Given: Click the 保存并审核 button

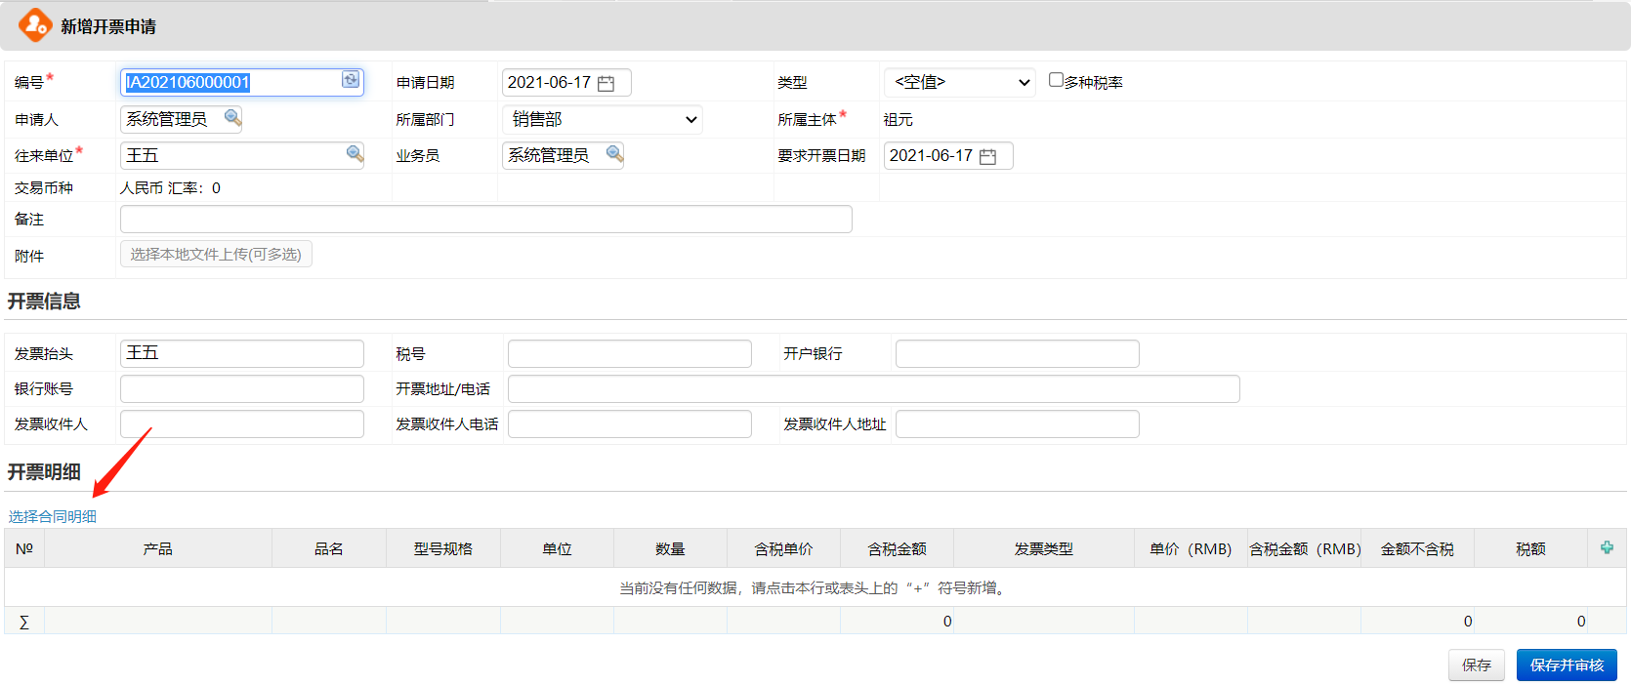Looking at the screenshot, I should click(x=1566, y=665).
